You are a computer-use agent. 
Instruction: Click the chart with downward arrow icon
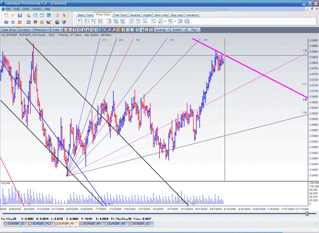click(x=48, y=22)
